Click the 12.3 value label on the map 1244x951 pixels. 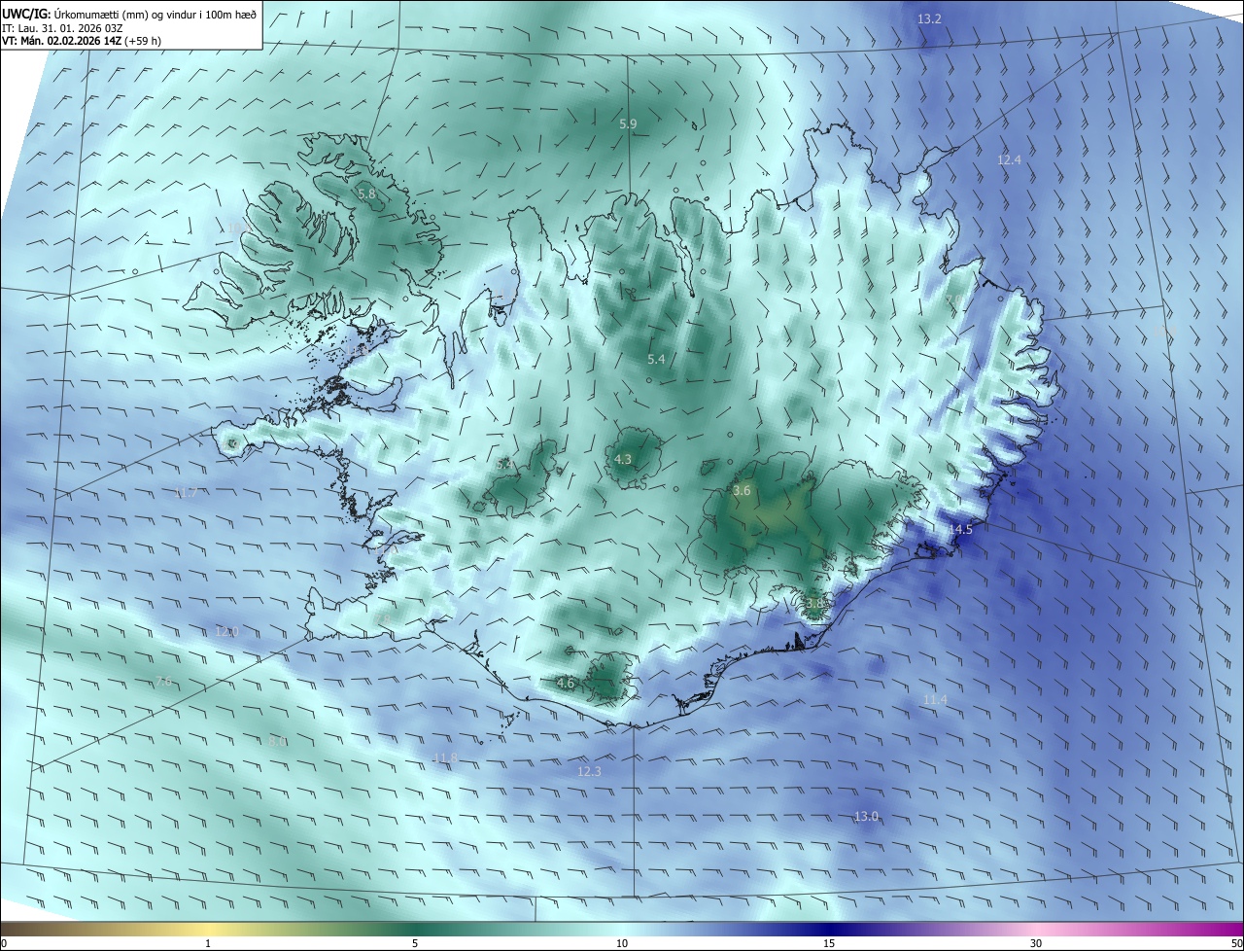click(x=590, y=771)
